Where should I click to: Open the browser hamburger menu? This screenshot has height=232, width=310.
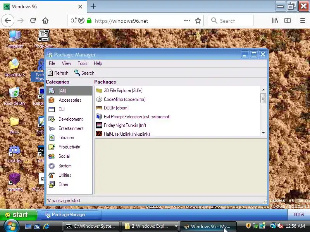coord(303,20)
